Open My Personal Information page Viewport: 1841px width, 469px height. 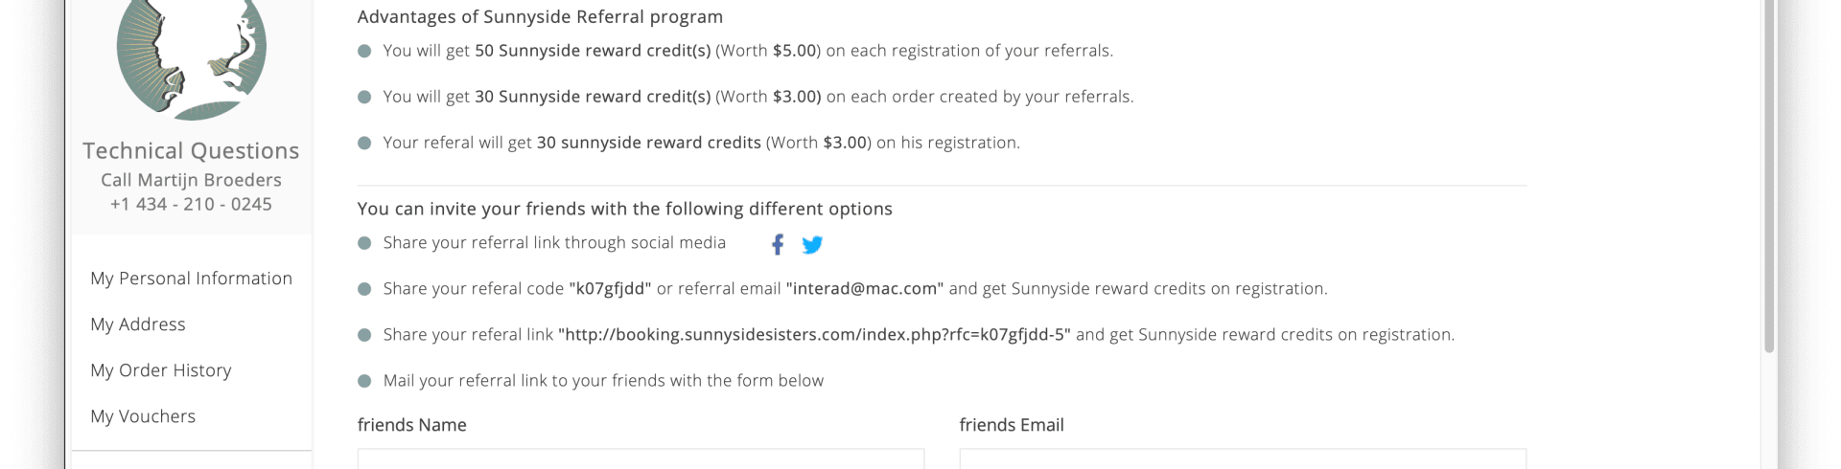(191, 279)
